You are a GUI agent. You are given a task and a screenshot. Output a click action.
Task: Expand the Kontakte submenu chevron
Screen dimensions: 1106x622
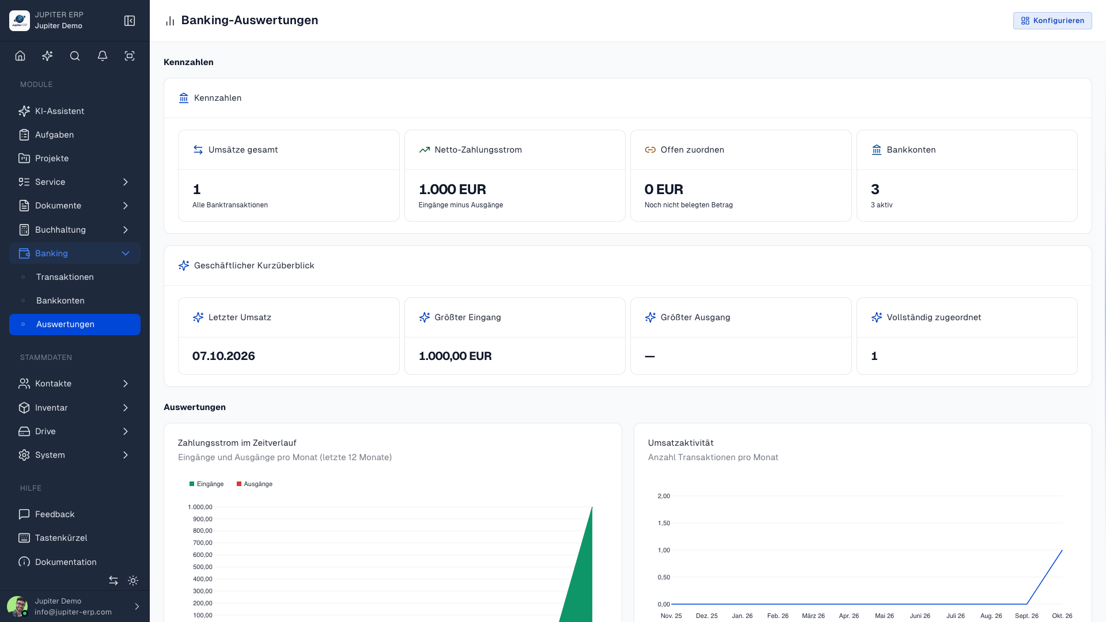[x=126, y=384]
